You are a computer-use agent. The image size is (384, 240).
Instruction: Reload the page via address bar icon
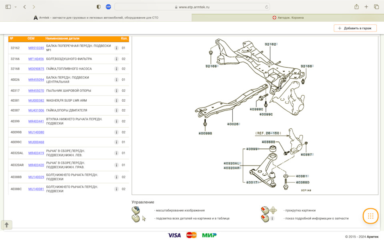coord(266,7)
